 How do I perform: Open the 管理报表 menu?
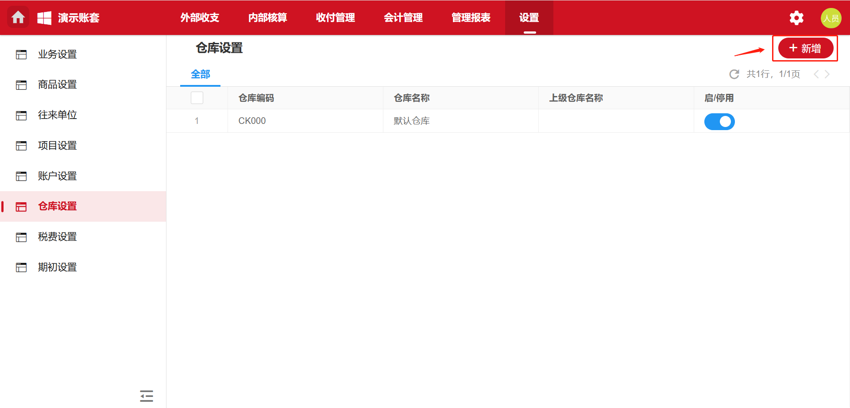[x=471, y=18]
